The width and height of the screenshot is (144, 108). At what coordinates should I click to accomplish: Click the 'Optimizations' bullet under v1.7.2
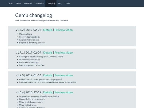[x=25, y=34]
